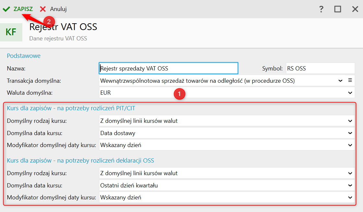The height and width of the screenshot is (212, 363).
Task: Click the Podstawowe section header
Action: [x=24, y=56]
